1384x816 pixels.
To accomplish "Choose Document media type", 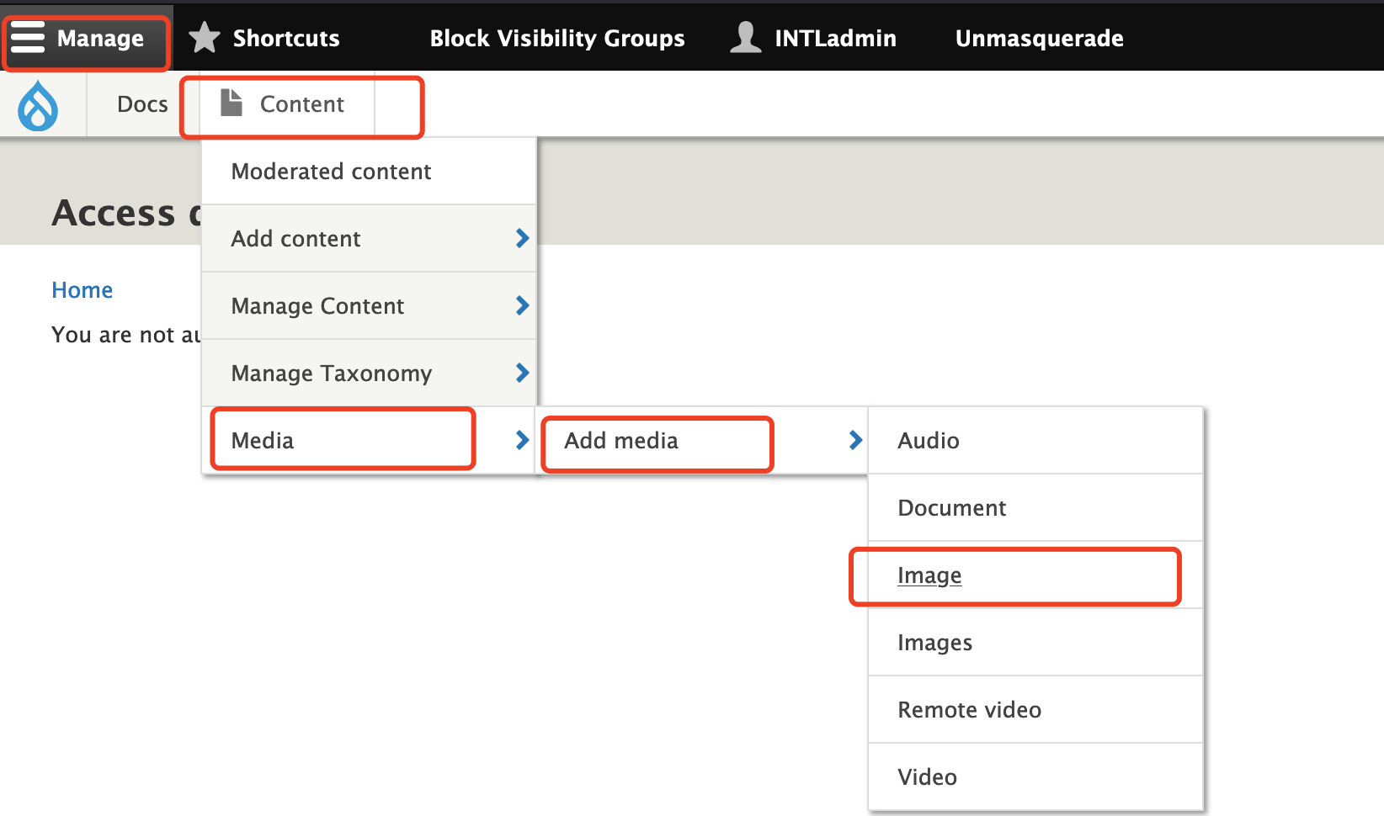I will coord(951,508).
